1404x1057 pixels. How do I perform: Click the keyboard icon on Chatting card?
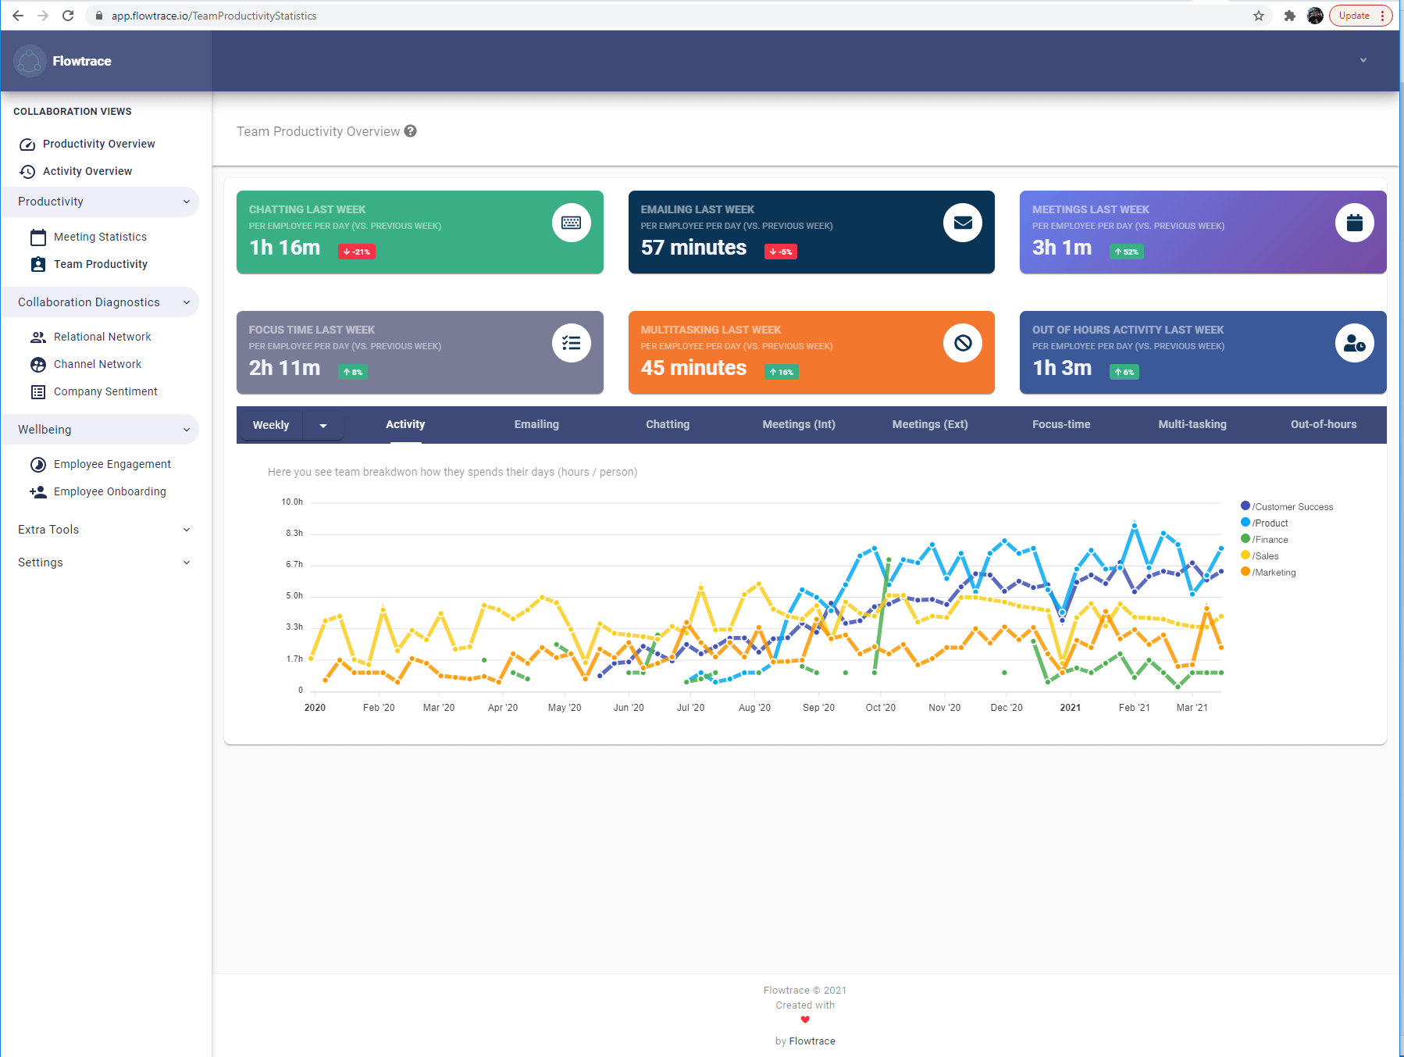point(572,223)
